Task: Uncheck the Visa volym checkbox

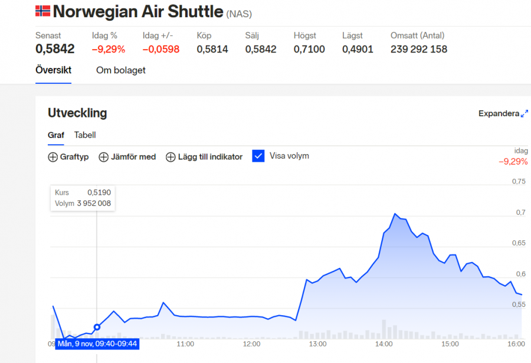Action: (x=258, y=156)
